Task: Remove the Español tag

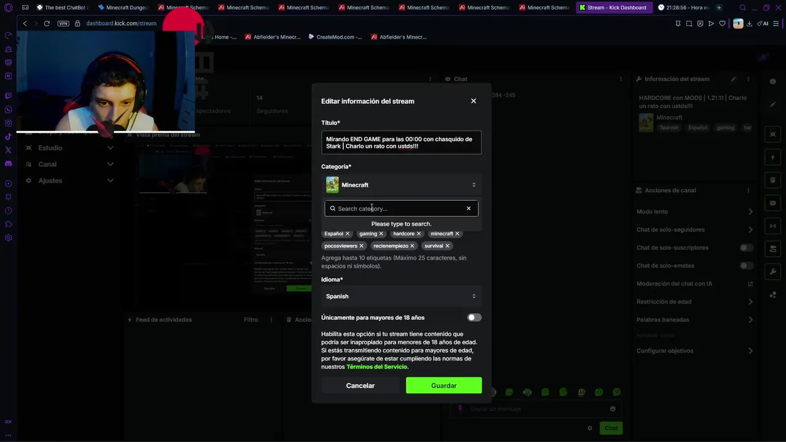Action: [x=348, y=233]
